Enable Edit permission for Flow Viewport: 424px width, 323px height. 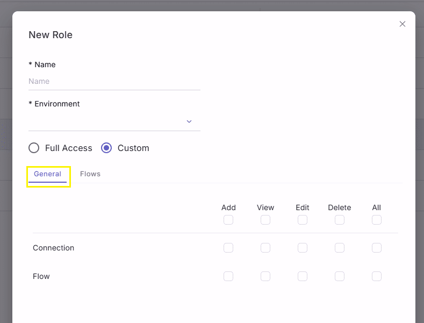[x=303, y=276]
